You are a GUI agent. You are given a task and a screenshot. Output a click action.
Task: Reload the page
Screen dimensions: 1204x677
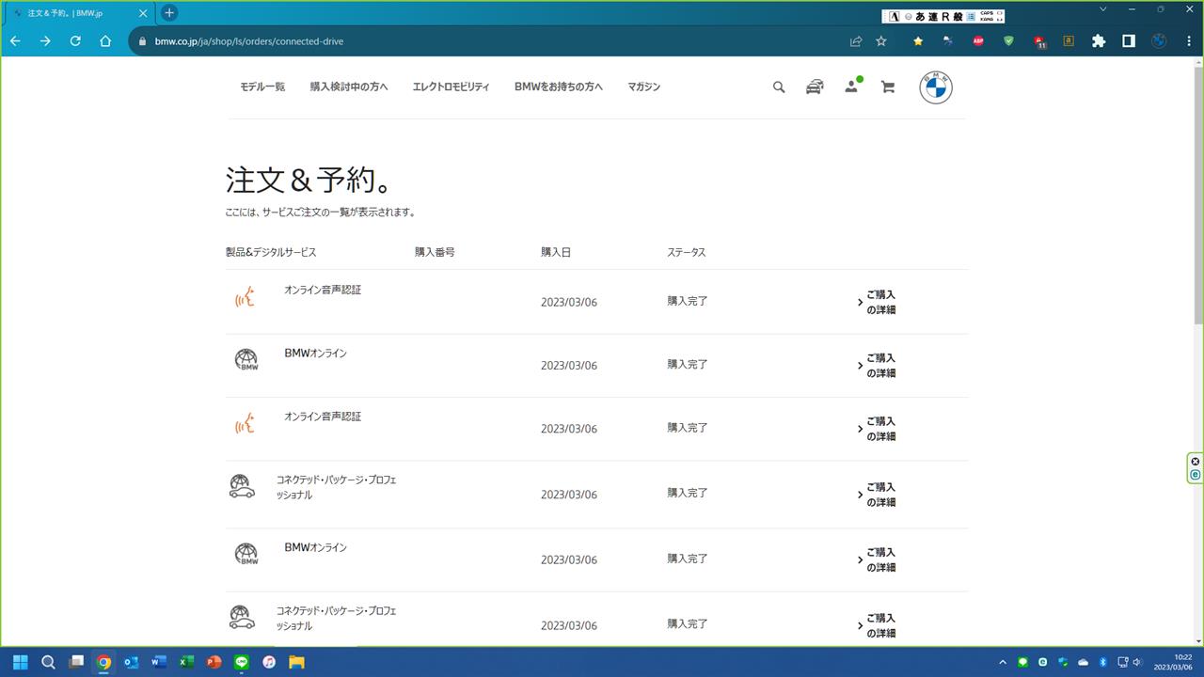point(75,41)
